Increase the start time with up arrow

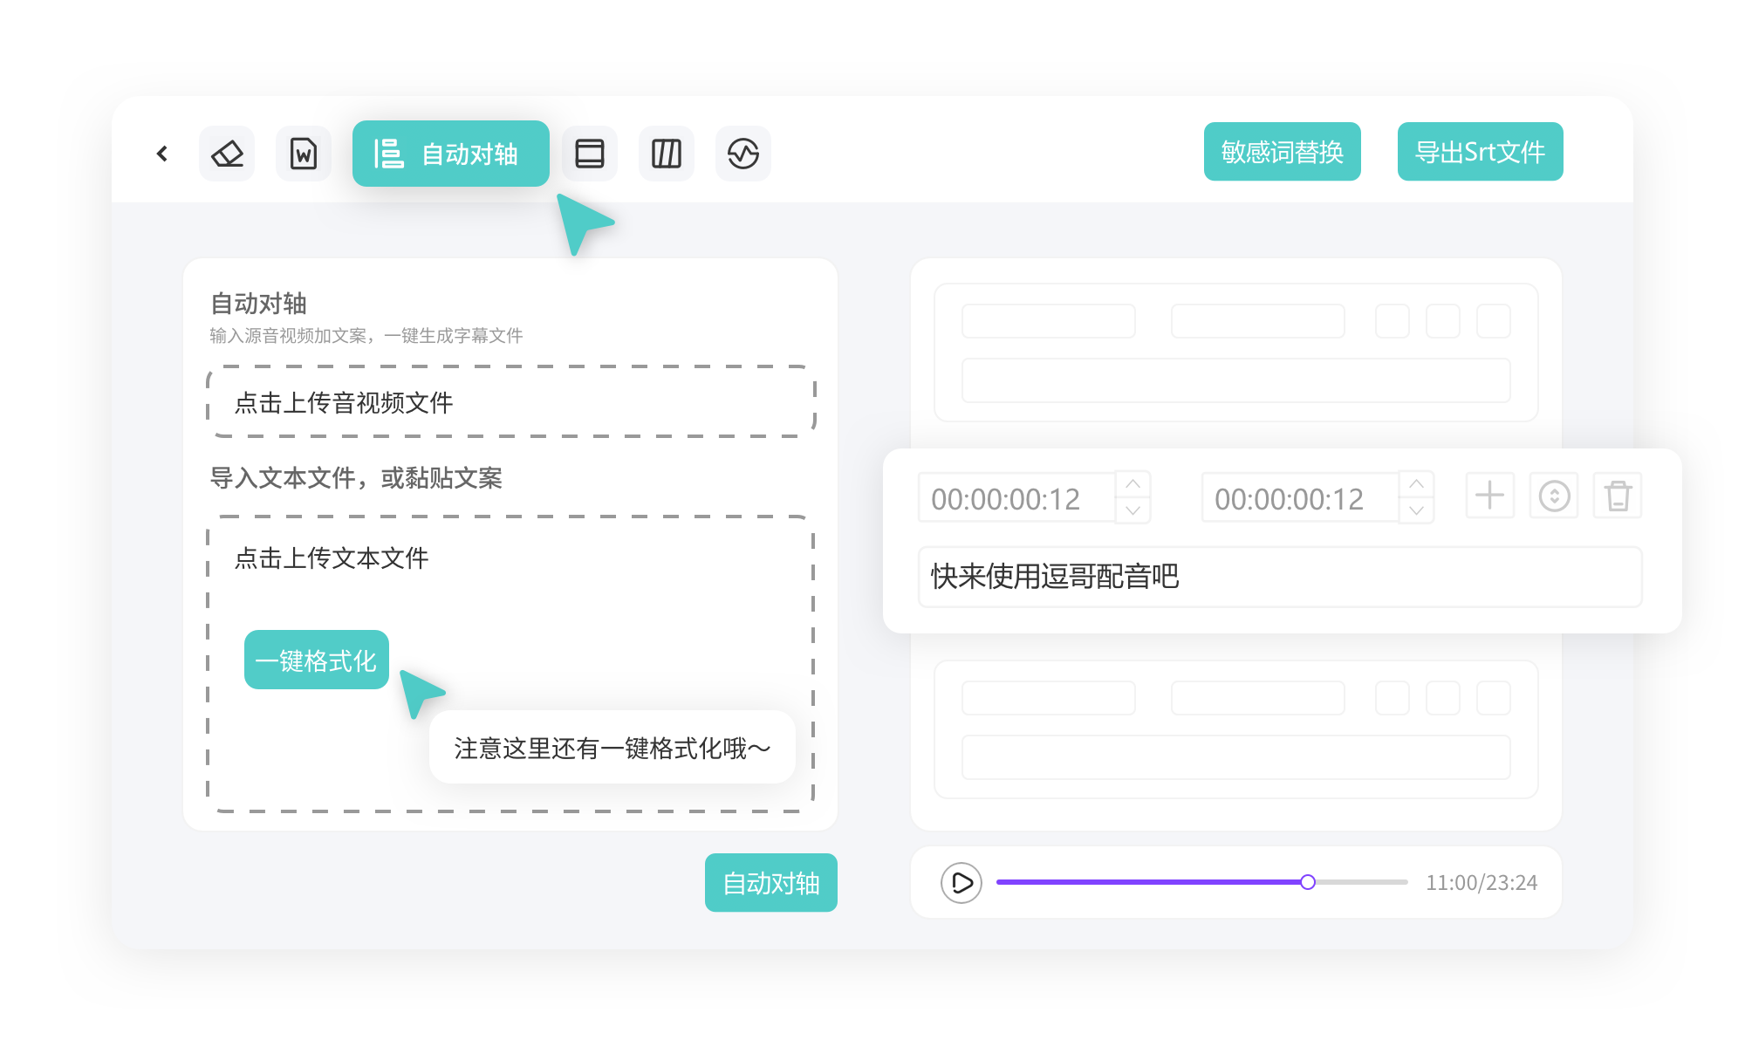click(x=1133, y=484)
